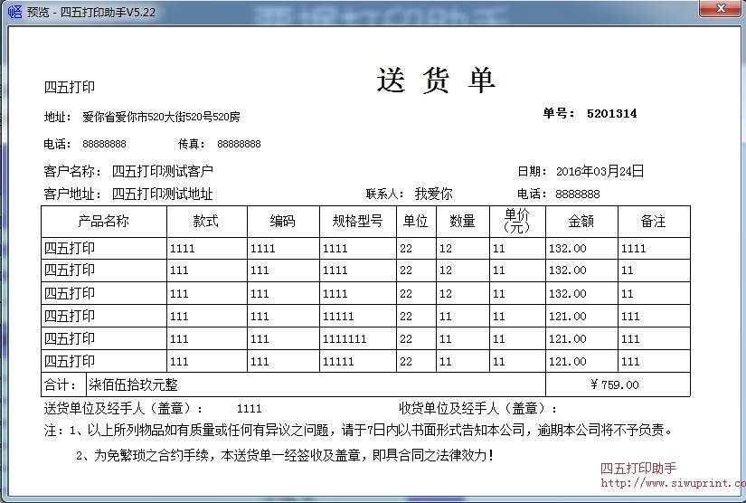Click the fax number 88888888
746x503 pixels.
pos(239,144)
